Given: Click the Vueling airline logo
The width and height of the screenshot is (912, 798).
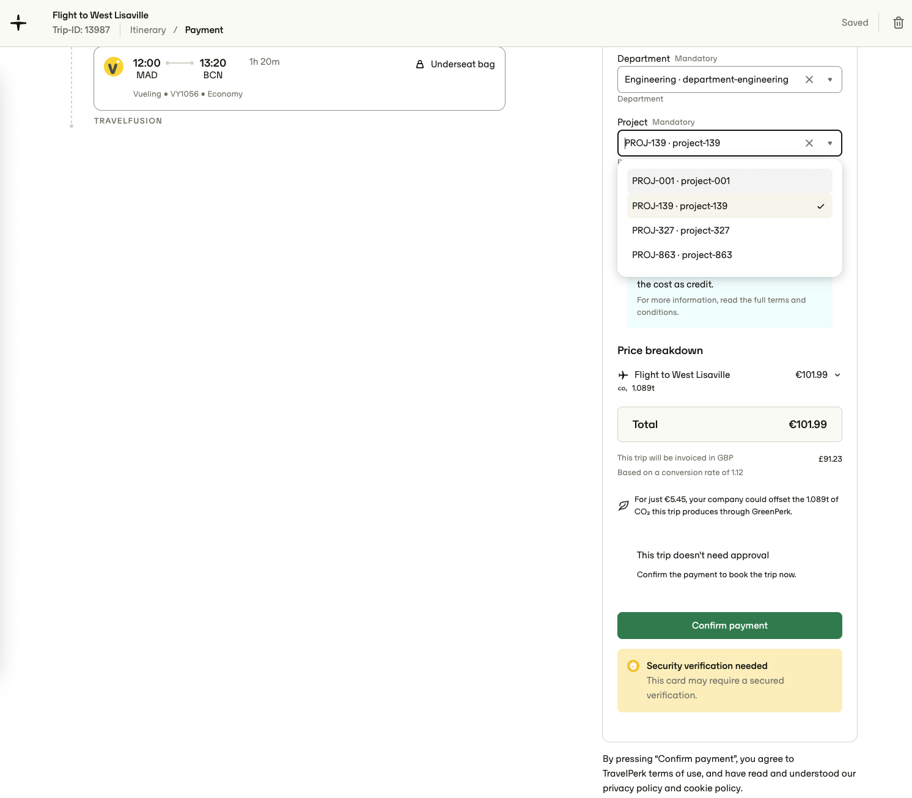Looking at the screenshot, I should point(114,67).
